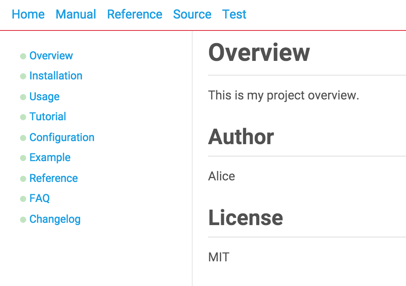Go to the Usage section link

click(x=44, y=96)
